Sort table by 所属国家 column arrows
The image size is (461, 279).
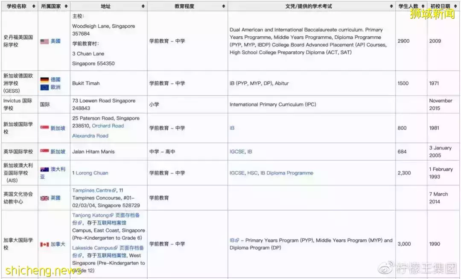66,6
